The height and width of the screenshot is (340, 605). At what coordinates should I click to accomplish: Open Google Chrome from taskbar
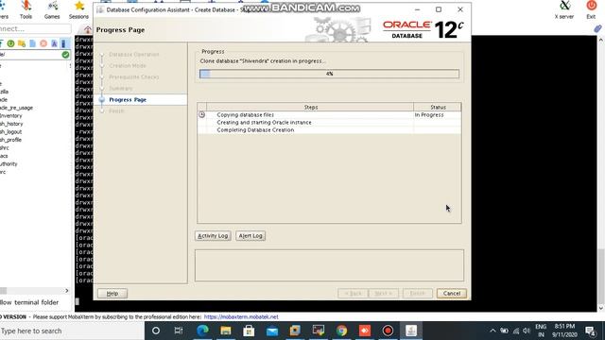click(341, 331)
